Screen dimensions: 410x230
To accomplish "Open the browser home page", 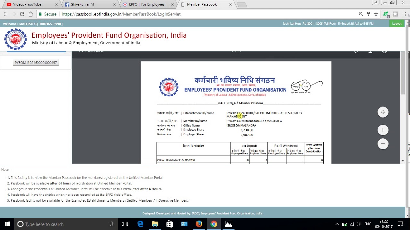I will tap(30, 14).
